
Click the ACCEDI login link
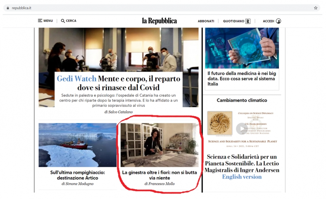tap(268, 21)
